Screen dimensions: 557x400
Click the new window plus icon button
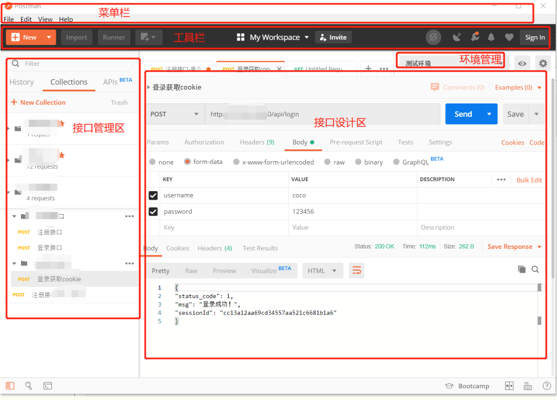pos(149,37)
